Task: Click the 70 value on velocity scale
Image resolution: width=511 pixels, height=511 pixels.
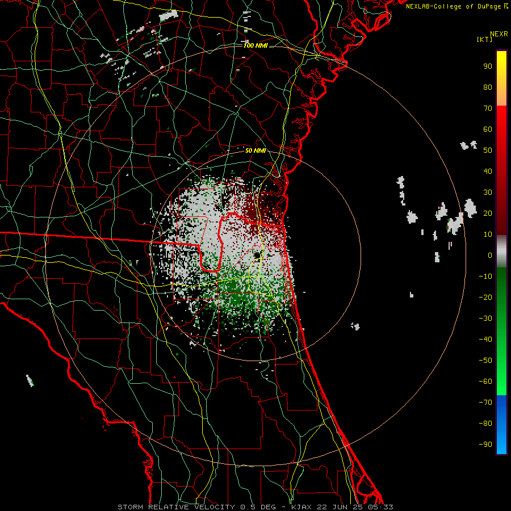Action: tap(488, 108)
